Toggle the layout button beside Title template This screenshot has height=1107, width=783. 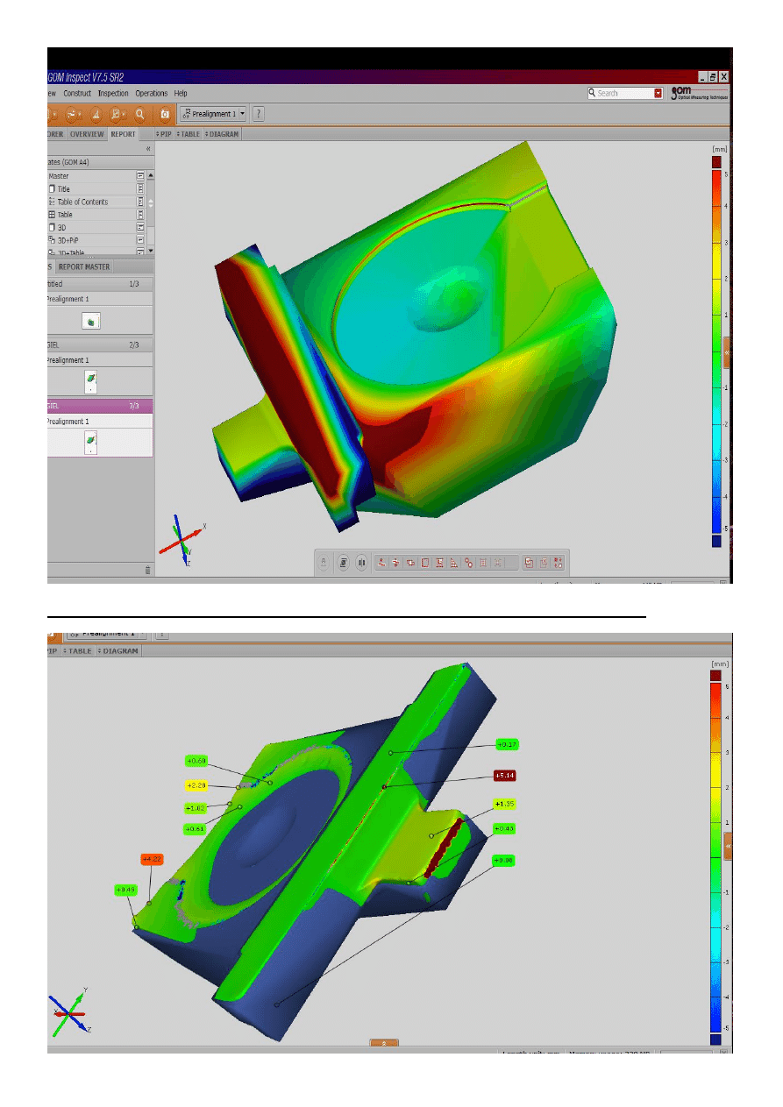pyautogui.click(x=140, y=189)
